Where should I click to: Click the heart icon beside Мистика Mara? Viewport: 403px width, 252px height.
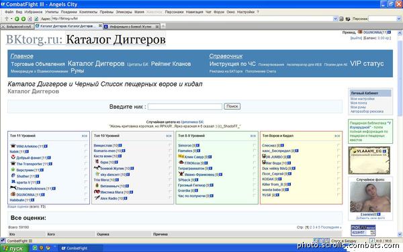pyautogui.click(x=97, y=192)
